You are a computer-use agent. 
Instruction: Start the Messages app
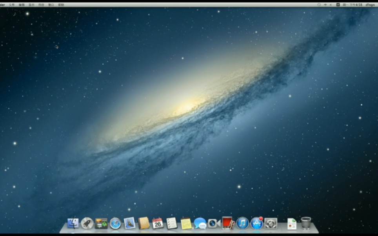coord(200,224)
